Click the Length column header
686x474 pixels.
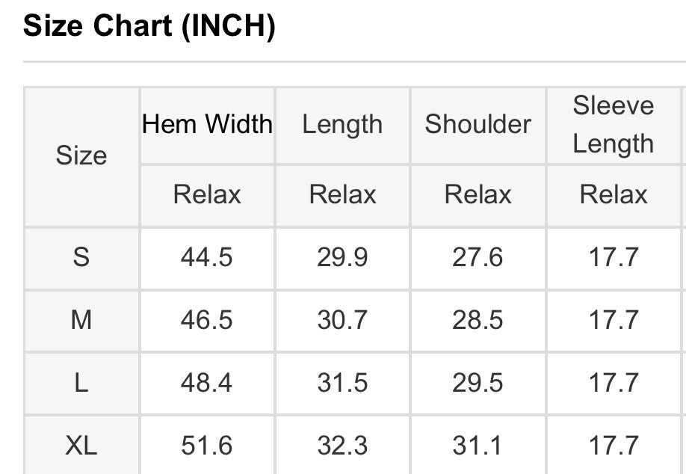342,124
